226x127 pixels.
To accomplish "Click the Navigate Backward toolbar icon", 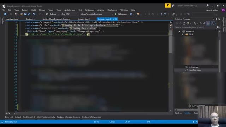I will [5, 14].
